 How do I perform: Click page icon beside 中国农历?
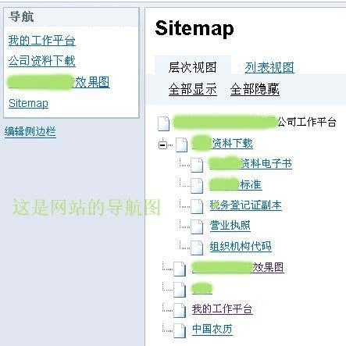click(x=180, y=330)
